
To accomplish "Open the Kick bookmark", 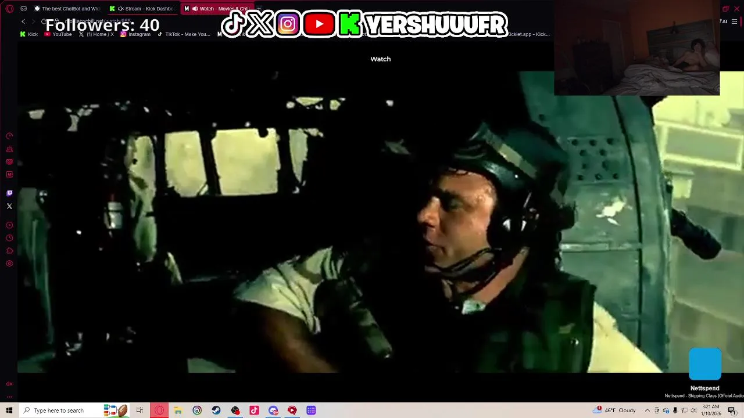I will (x=29, y=34).
